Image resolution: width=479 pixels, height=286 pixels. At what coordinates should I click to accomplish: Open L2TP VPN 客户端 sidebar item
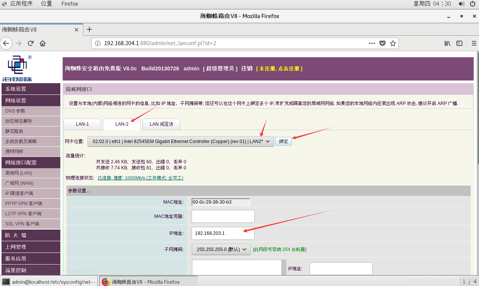(x=31, y=214)
